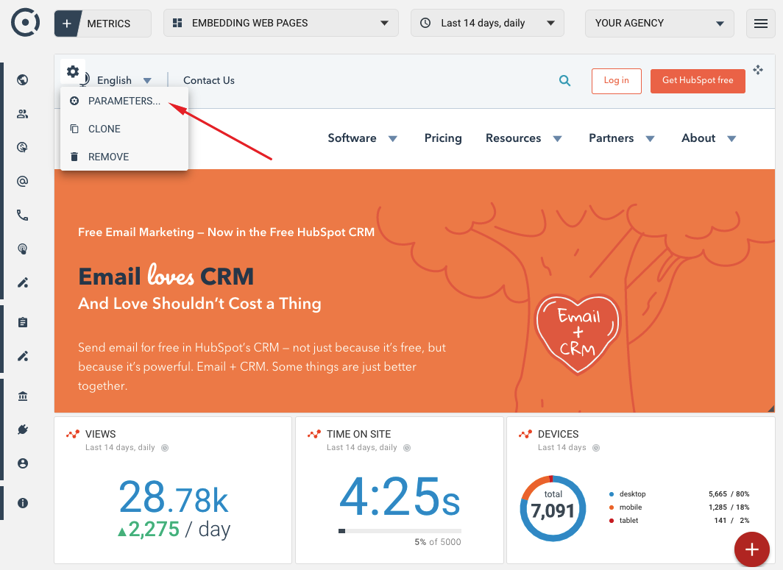Click the people icon in sidebar
783x570 pixels.
[x=23, y=114]
